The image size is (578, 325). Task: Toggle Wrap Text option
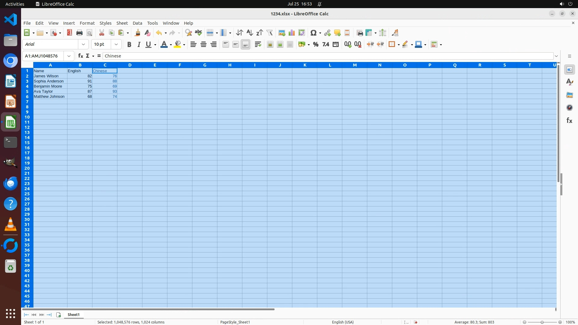[258, 45]
